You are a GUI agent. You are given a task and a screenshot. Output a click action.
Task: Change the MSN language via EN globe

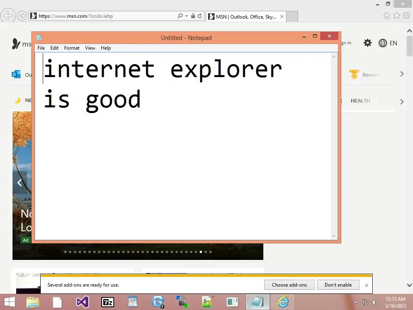(x=388, y=43)
